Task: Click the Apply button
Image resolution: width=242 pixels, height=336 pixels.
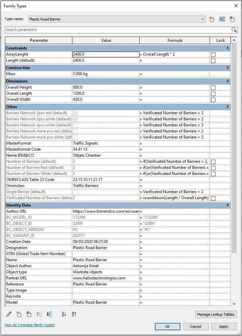Action: click(x=224, y=326)
